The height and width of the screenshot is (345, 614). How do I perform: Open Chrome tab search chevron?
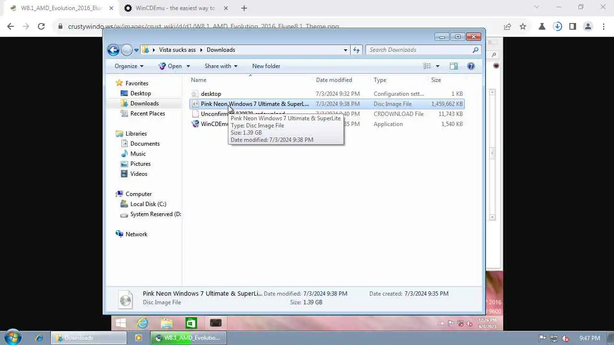[537, 7]
